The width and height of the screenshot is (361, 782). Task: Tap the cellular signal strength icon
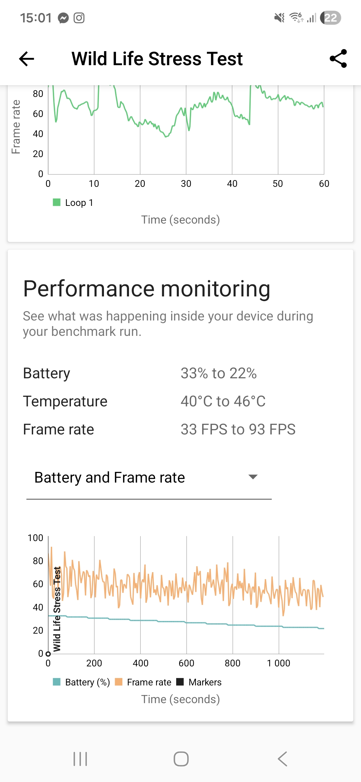(312, 18)
